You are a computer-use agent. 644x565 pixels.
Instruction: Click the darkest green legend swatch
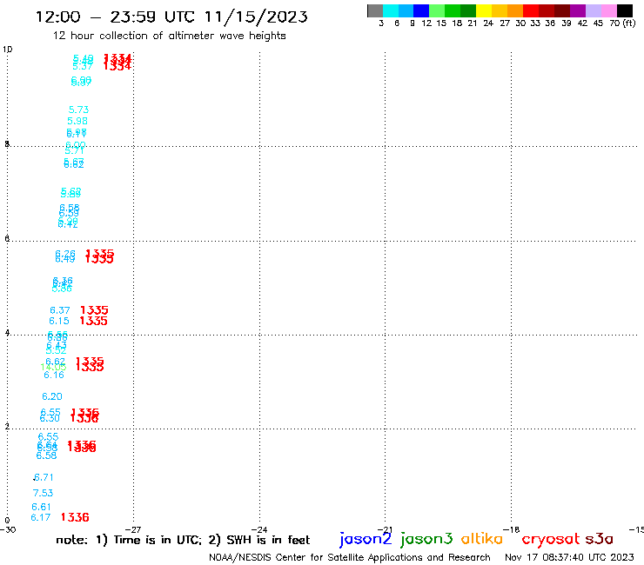coord(468,10)
